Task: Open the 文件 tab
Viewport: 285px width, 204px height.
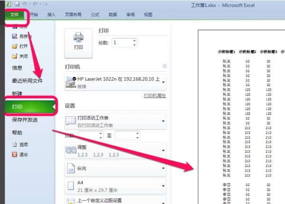Action: click(x=14, y=15)
